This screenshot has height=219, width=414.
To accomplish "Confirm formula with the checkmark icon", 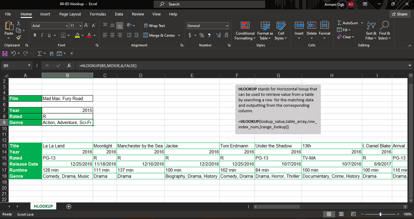I will 58,65.
